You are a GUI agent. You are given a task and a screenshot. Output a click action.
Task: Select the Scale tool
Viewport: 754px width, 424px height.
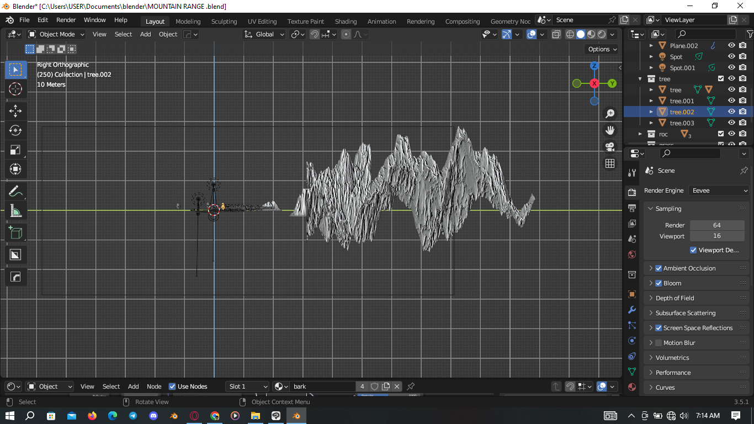[15, 150]
